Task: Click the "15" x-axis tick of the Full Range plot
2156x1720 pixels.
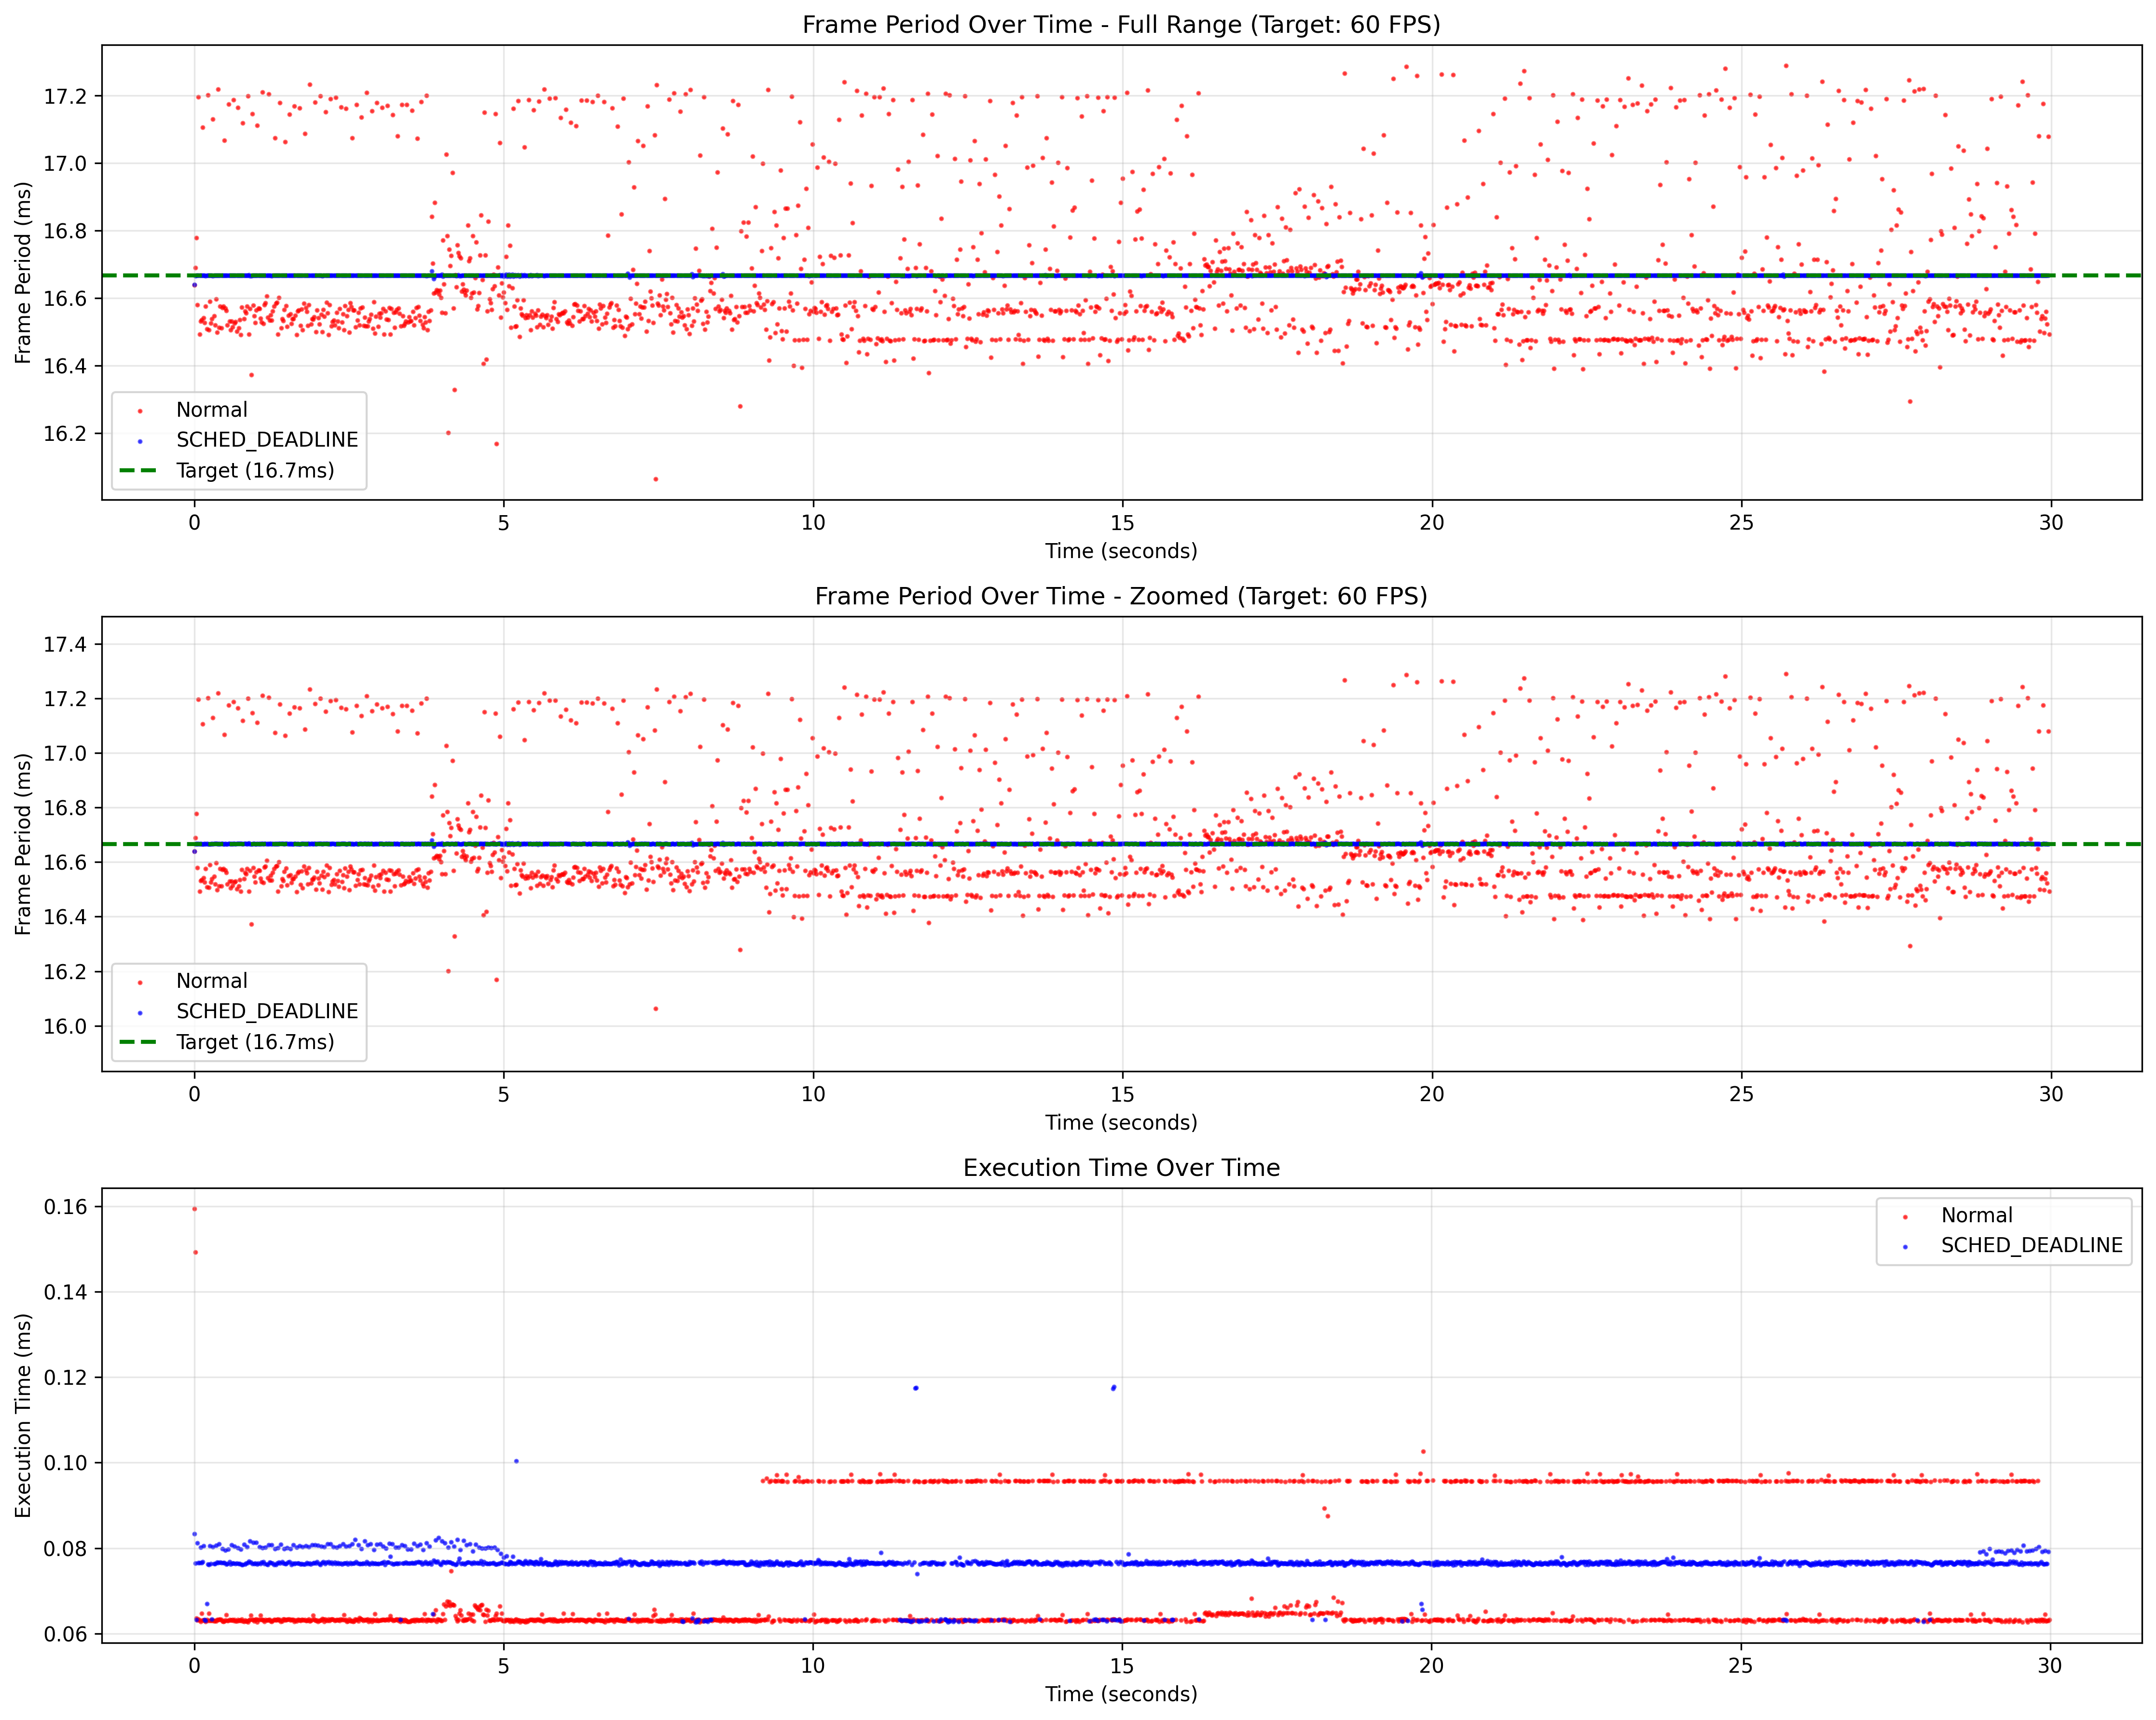Action: [x=1122, y=522]
